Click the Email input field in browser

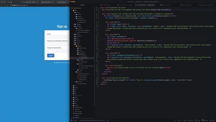(58, 37)
